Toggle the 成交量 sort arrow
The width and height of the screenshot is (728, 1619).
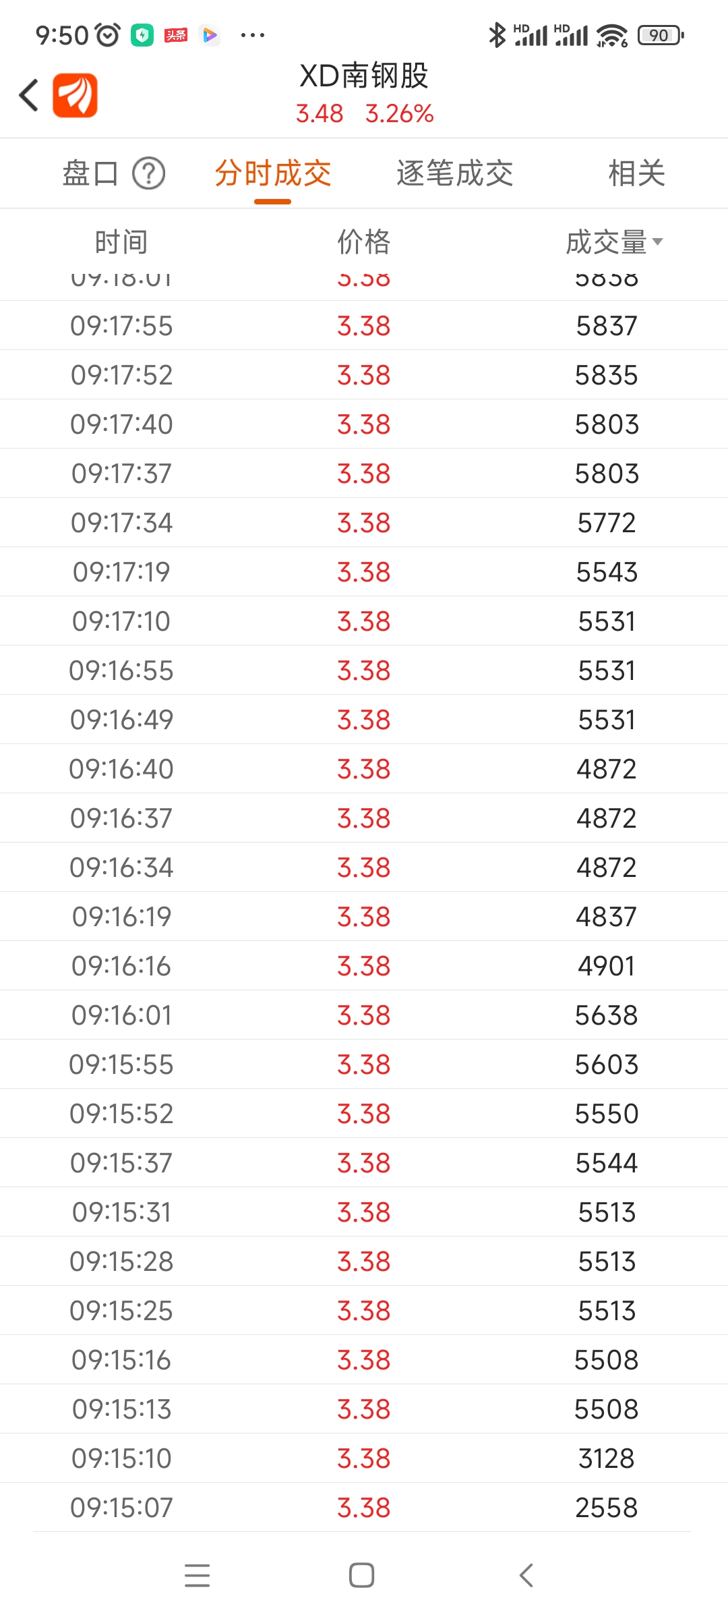pyautogui.click(x=658, y=242)
